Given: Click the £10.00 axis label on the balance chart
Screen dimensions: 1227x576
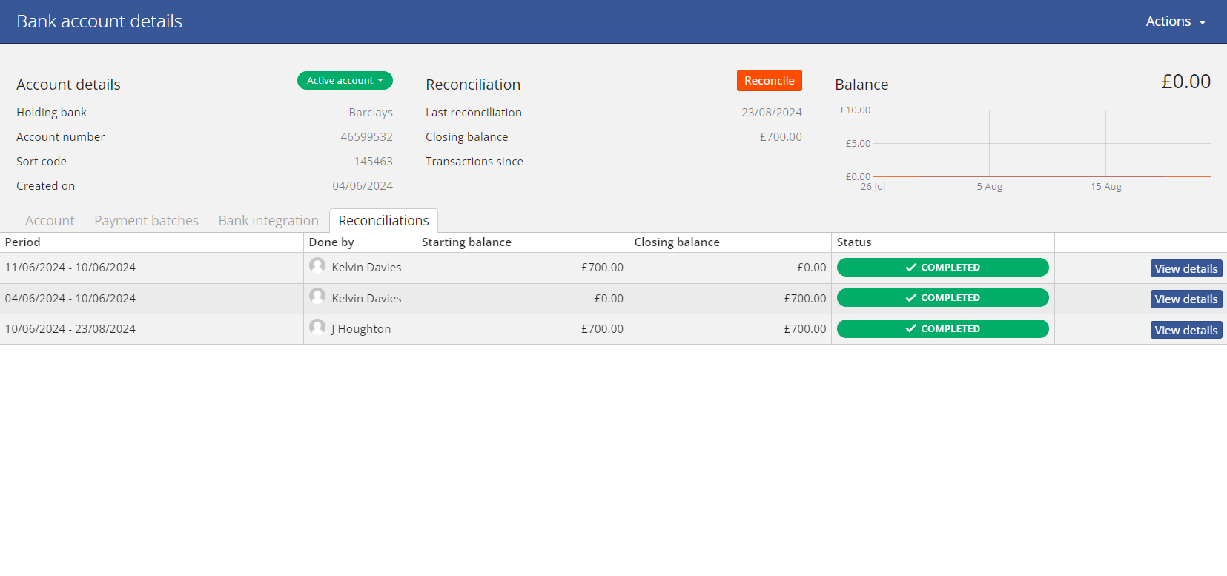Looking at the screenshot, I should pyautogui.click(x=855, y=110).
